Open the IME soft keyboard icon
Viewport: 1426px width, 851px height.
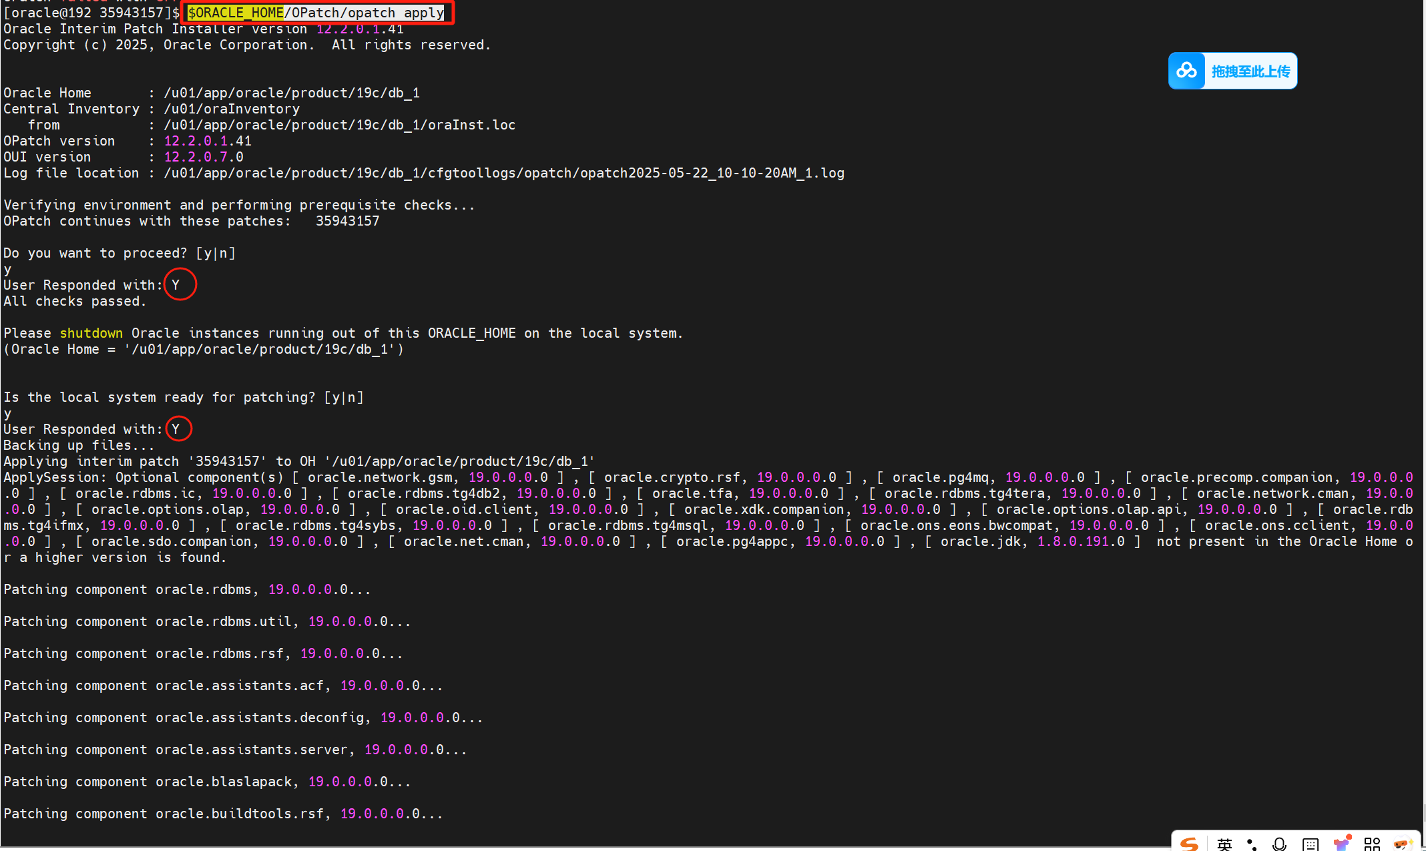1311,844
